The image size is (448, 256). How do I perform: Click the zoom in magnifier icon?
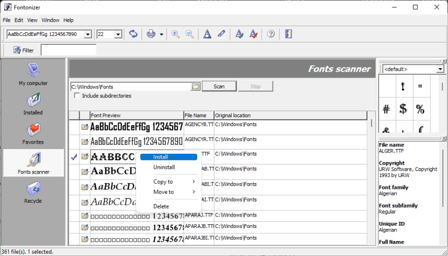click(176, 34)
